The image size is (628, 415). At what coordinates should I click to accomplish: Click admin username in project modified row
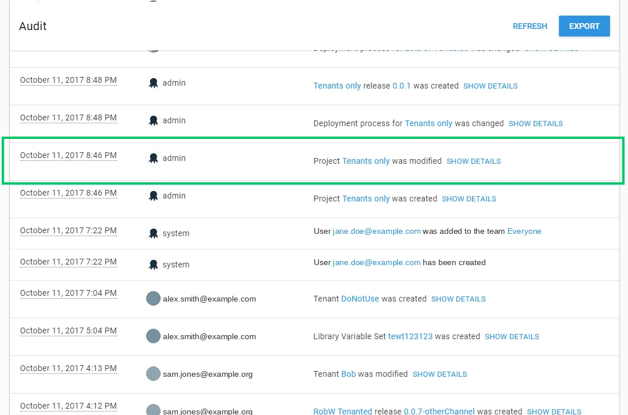coord(174,158)
